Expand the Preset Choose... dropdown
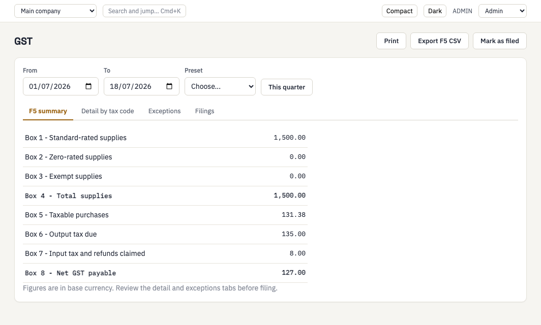 [x=220, y=86]
